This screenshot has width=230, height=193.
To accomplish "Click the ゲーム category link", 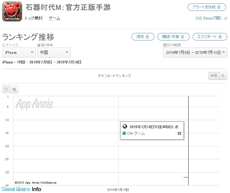I will [x=54, y=18].
